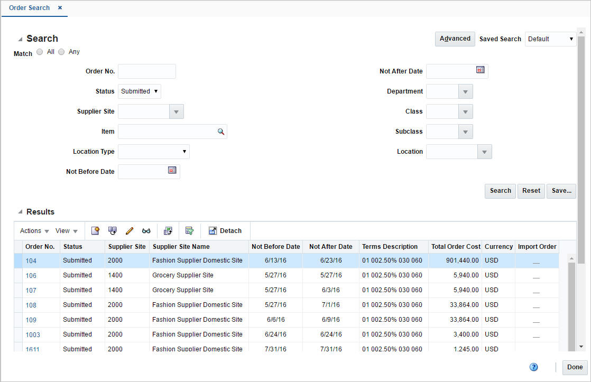
Task: Open the Edit pencil icon
Action: [x=130, y=230]
